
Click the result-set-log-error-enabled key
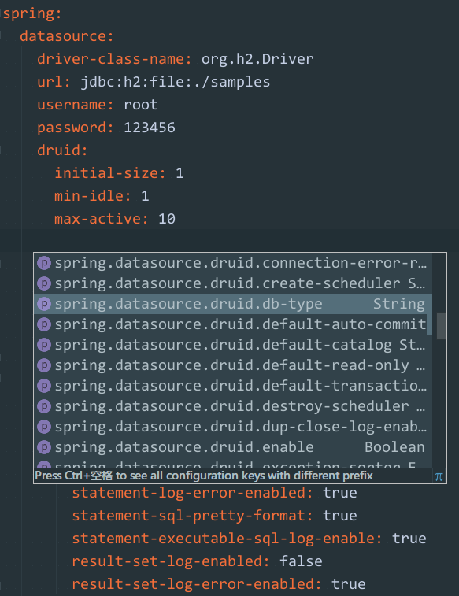[x=197, y=584]
